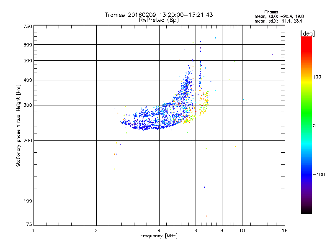Click the y-axis tick label '200'
335x251 pixels.
click(x=28, y=141)
